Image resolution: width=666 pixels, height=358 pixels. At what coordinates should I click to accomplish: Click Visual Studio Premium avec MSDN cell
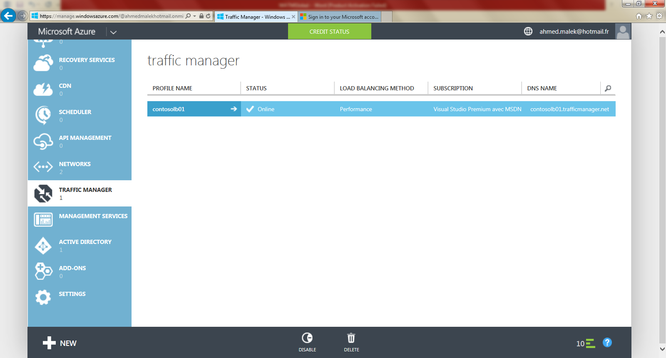(x=477, y=109)
